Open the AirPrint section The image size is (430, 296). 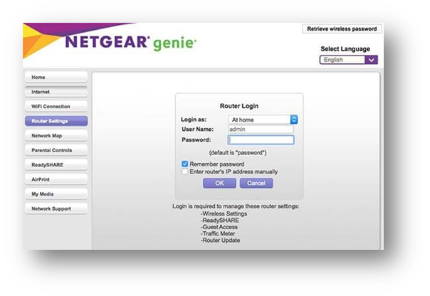(56, 179)
